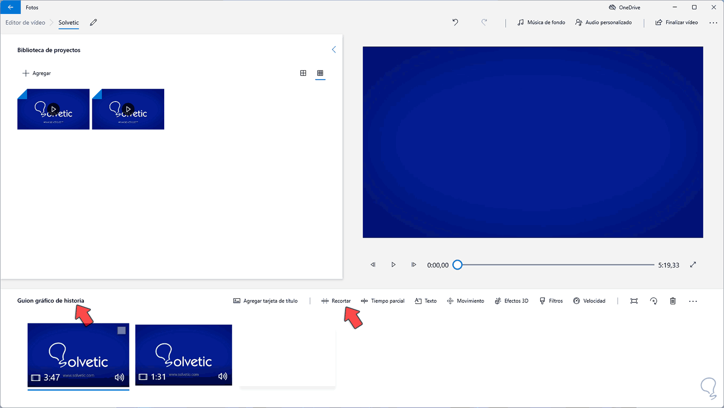Go back with the Fotos back arrow
Viewport: 724px width, 408px height.
(x=10, y=7)
